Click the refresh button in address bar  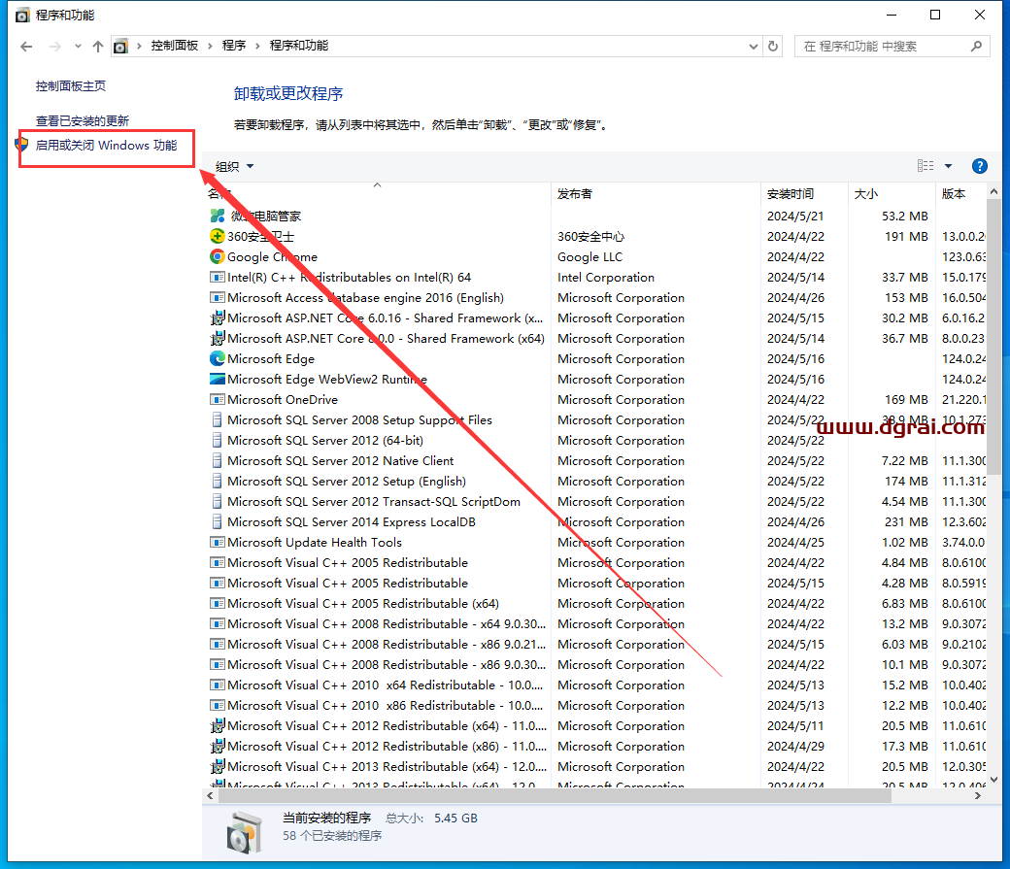(773, 46)
